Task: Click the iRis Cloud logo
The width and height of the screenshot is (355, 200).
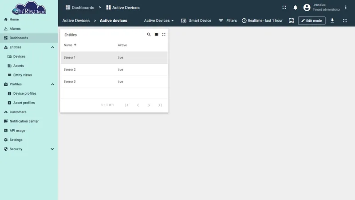Action: pyautogui.click(x=29, y=8)
